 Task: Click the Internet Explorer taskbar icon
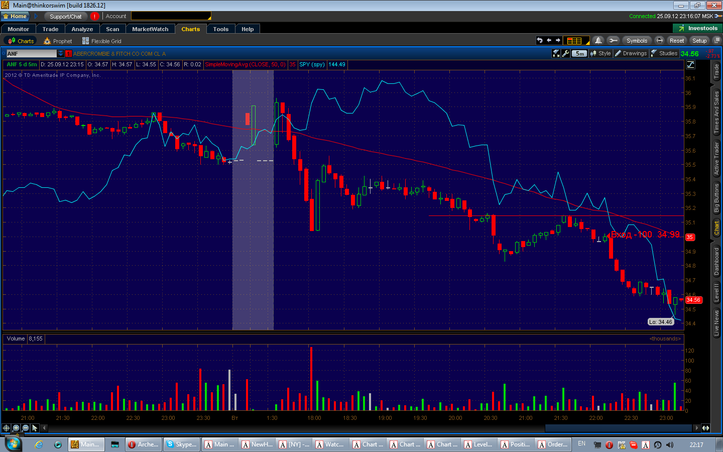pyautogui.click(x=39, y=444)
